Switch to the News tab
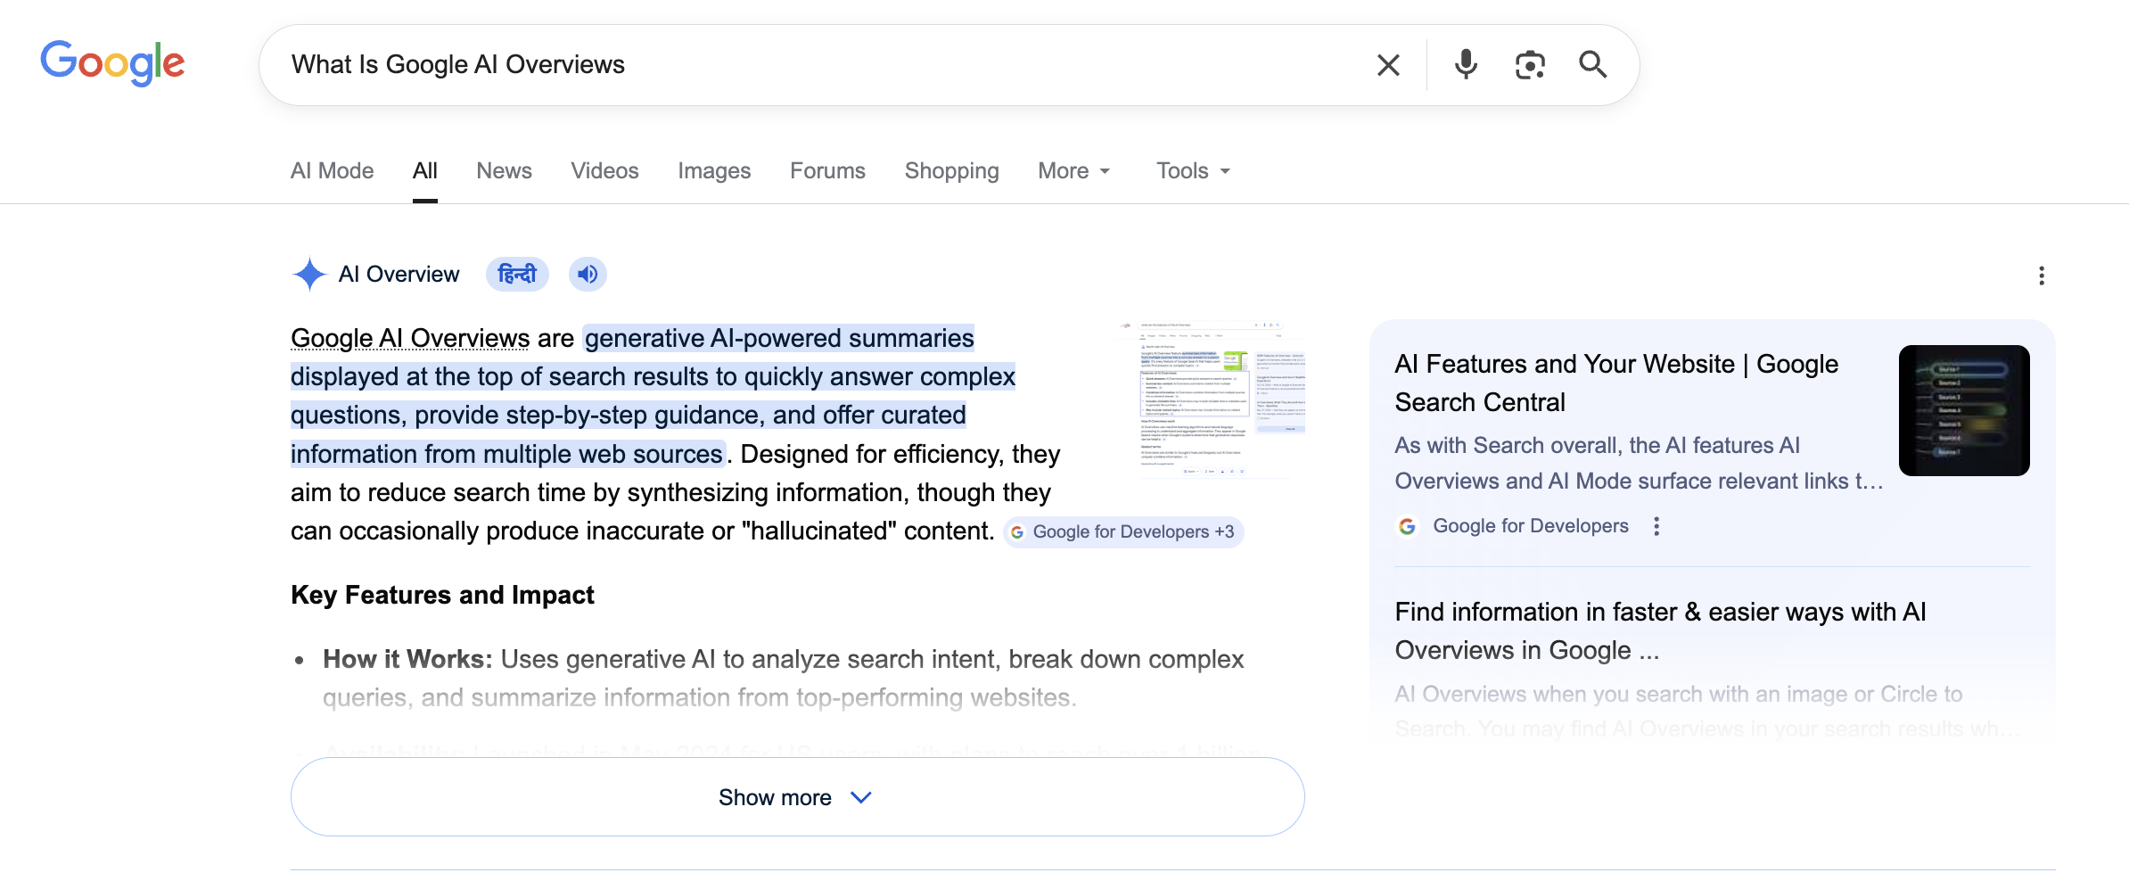This screenshot has width=2129, height=881. tap(504, 170)
